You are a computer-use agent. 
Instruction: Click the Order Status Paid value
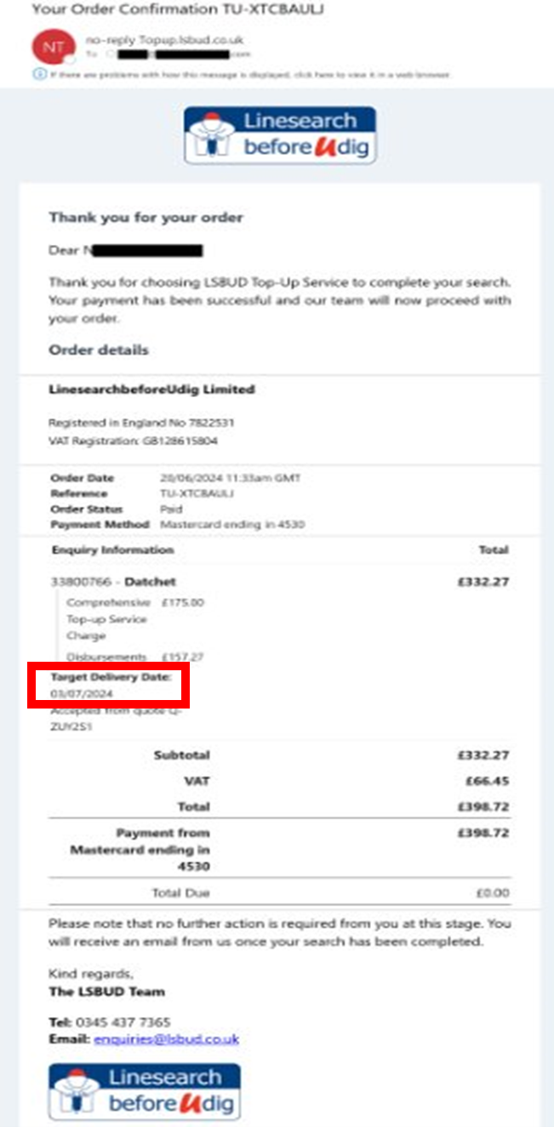pos(173,509)
